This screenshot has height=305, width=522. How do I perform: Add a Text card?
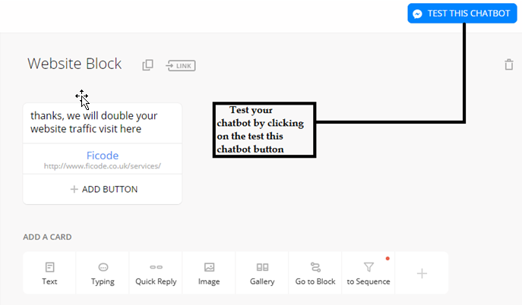[49, 273]
